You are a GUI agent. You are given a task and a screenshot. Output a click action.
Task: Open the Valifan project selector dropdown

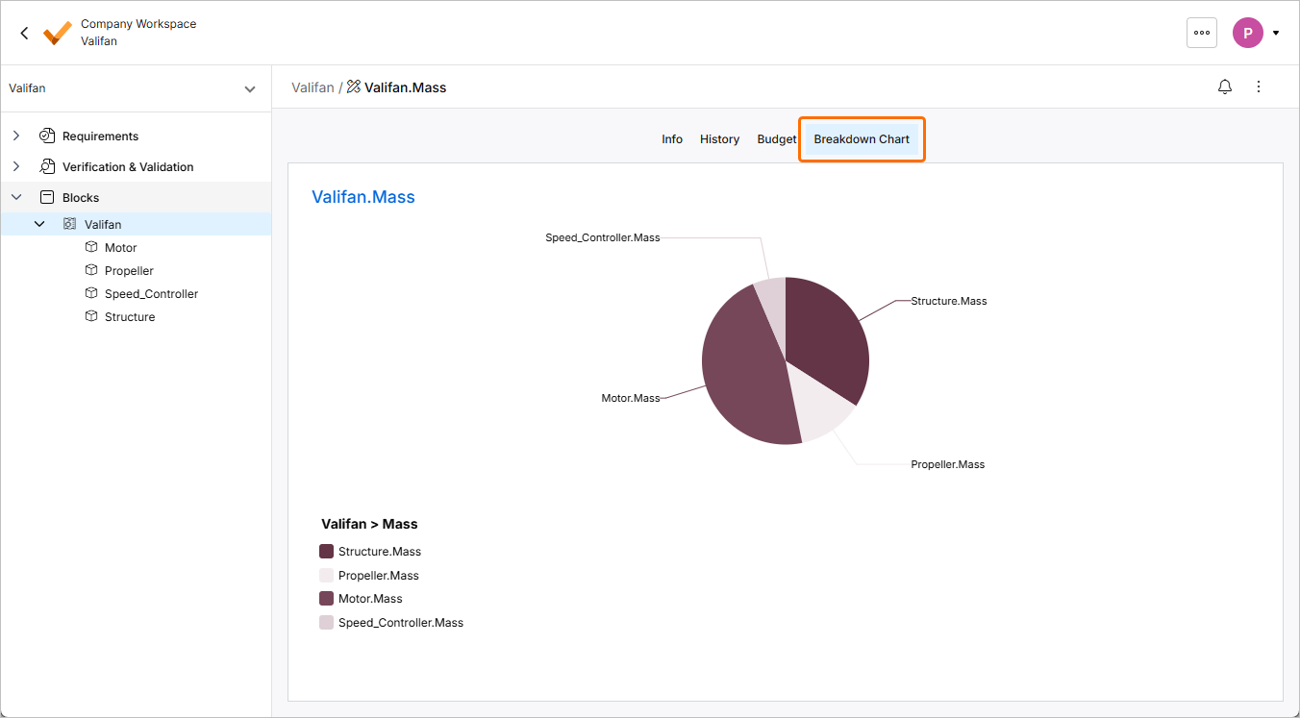click(x=135, y=88)
